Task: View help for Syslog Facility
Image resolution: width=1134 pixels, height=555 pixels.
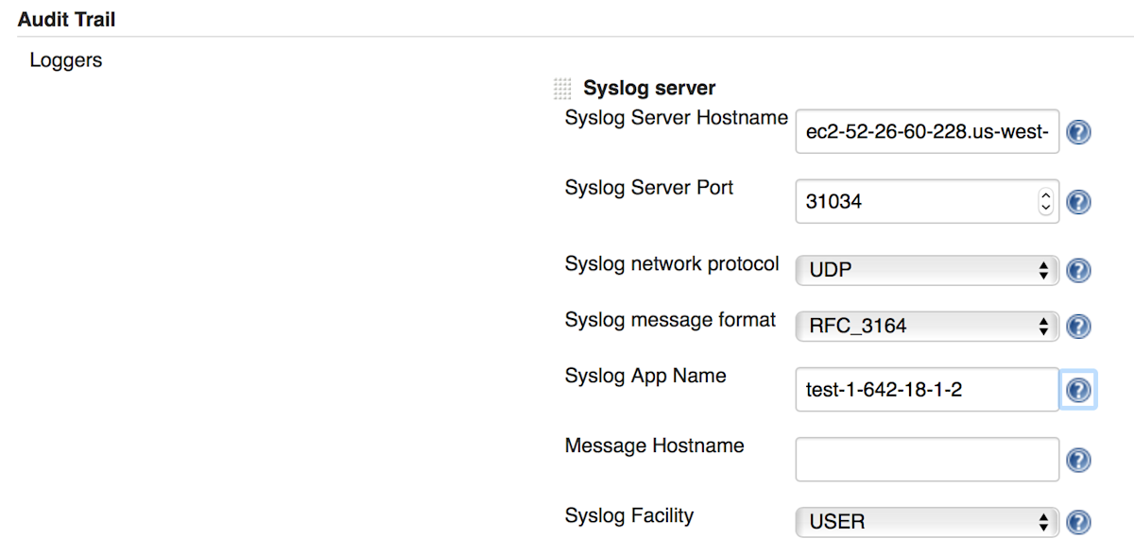Action: (x=1078, y=522)
